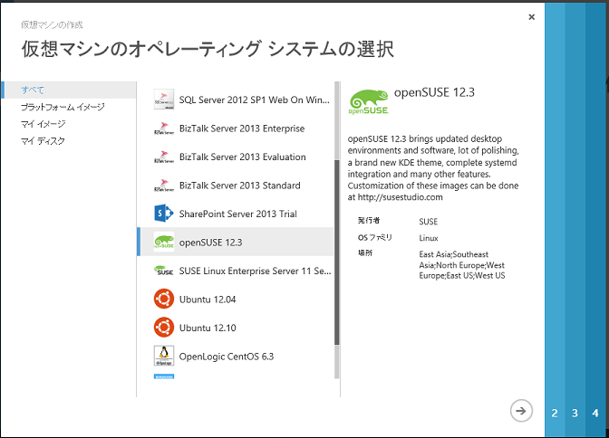Close the virtual machine wizard dialog
609x438 pixels.
tap(531, 16)
